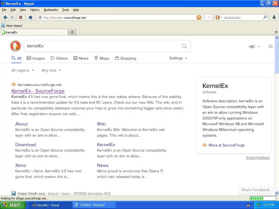This screenshot has height=209, width=279.
Task: Switch to News results tab
Action: [81, 58]
